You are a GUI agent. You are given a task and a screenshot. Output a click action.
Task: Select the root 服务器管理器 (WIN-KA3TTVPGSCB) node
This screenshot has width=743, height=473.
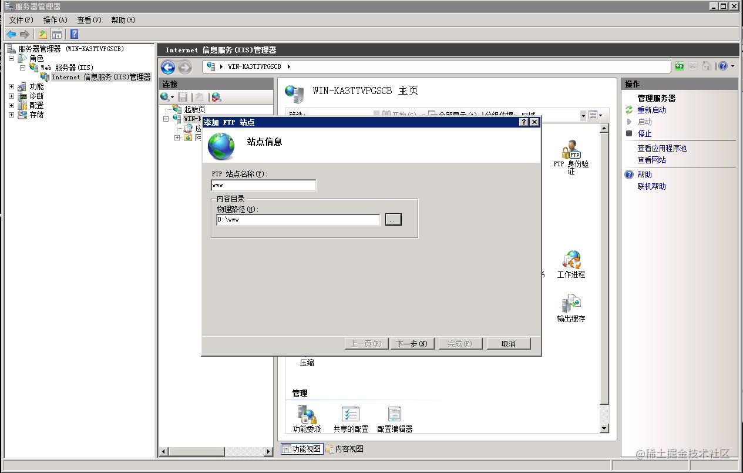(x=71, y=49)
